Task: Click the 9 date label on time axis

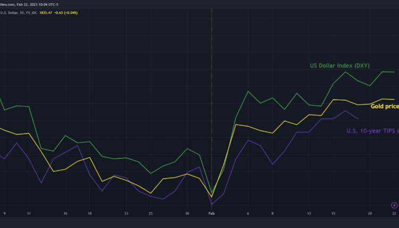Action: click(5, 213)
